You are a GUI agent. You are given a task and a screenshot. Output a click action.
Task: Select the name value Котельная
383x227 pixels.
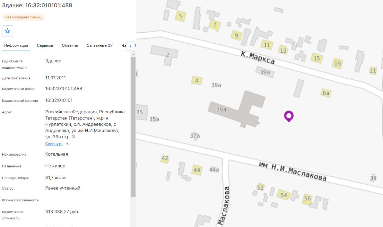click(x=56, y=154)
